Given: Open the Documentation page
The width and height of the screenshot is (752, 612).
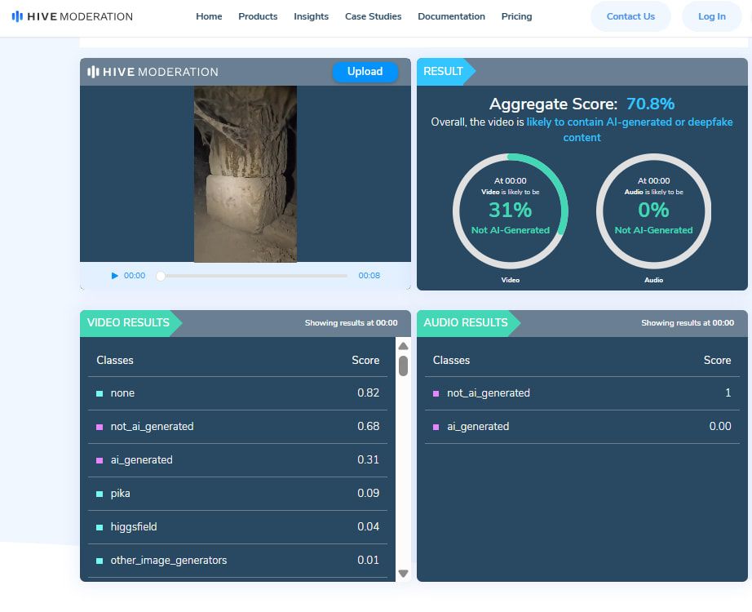Looking at the screenshot, I should click(451, 16).
